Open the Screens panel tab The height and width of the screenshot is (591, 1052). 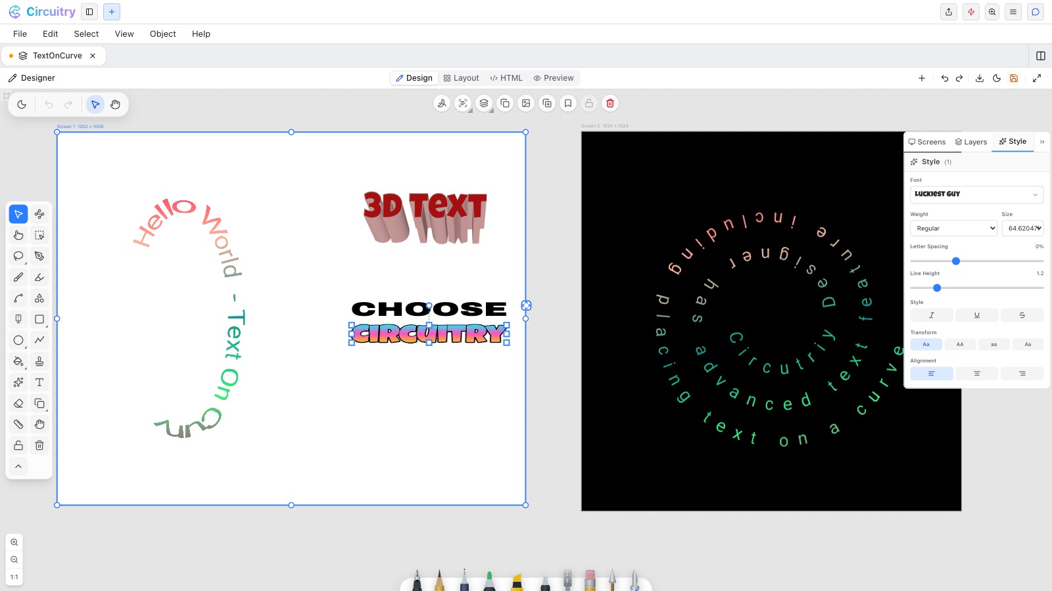click(x=927, y=142)
